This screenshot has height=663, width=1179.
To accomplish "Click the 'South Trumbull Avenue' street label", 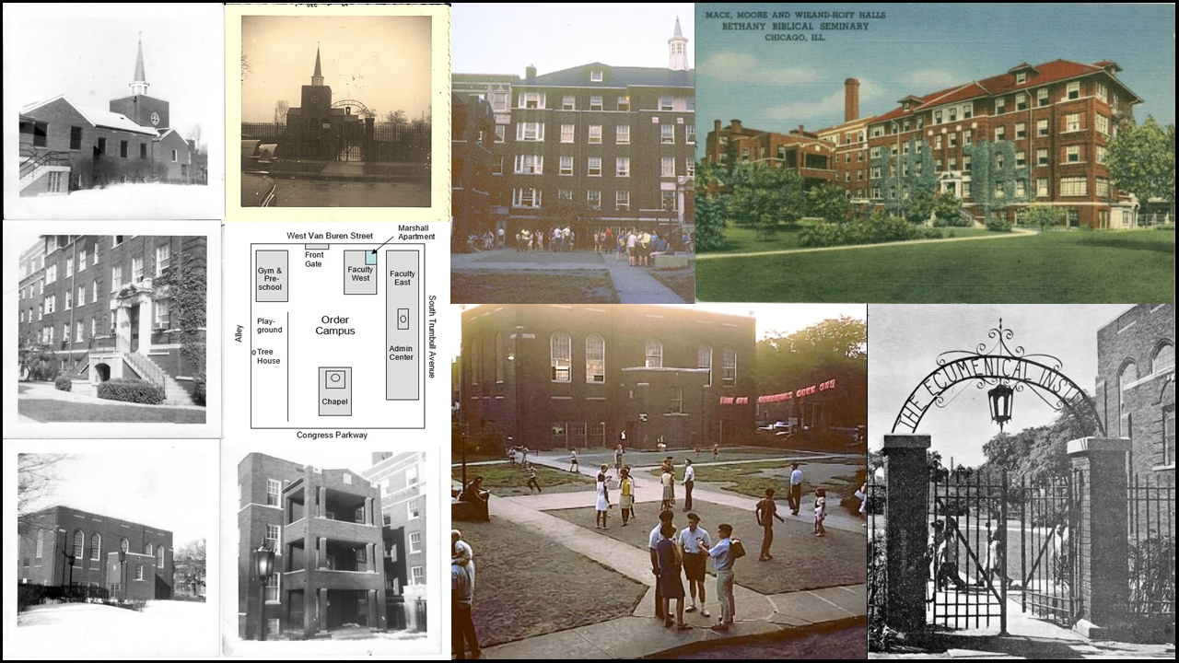I will click(432, 337).
